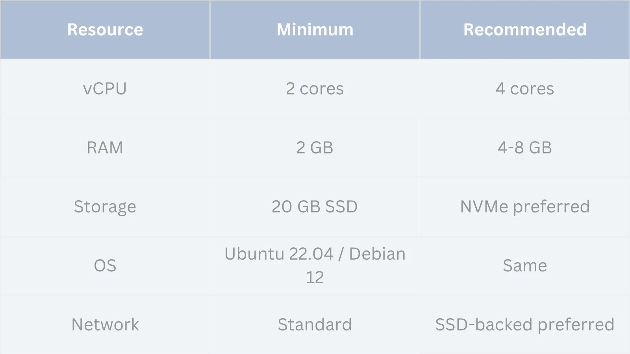Screen dimensions: 630x354
Task: Click the Recommended column header
Action: coord(525,29)
